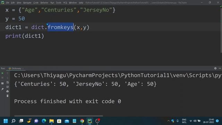222x125 pixels.
Task: Open the File menu
Action: click(x=8, y=3)
